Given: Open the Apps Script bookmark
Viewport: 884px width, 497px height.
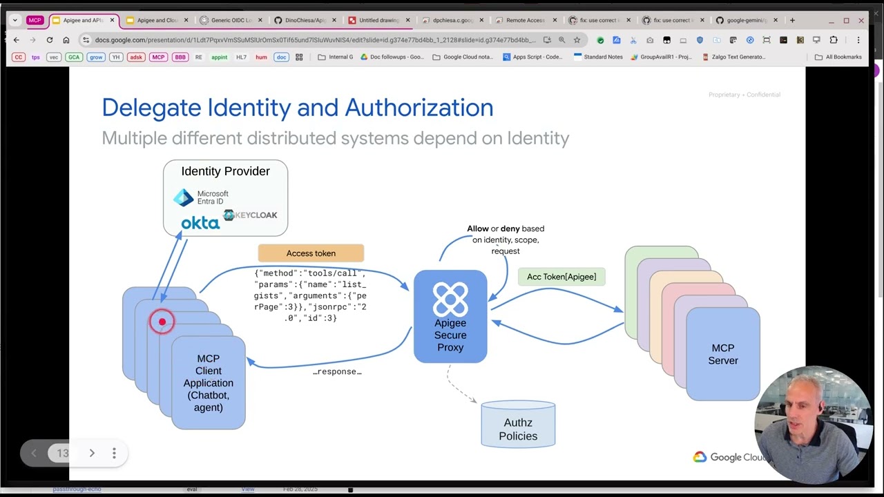Looking at the screenshot, I should click(x=532, y=57).
